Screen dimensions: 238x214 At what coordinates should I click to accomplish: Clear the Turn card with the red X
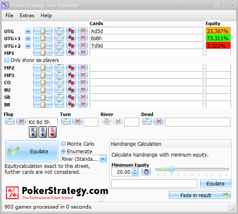pos(78,121)
